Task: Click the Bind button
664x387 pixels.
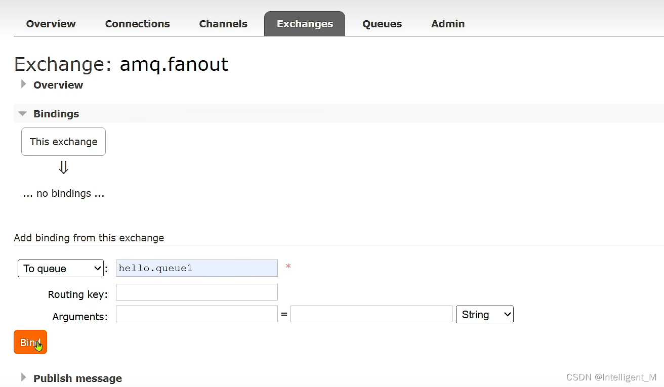Action: click(x=30, y=342)
